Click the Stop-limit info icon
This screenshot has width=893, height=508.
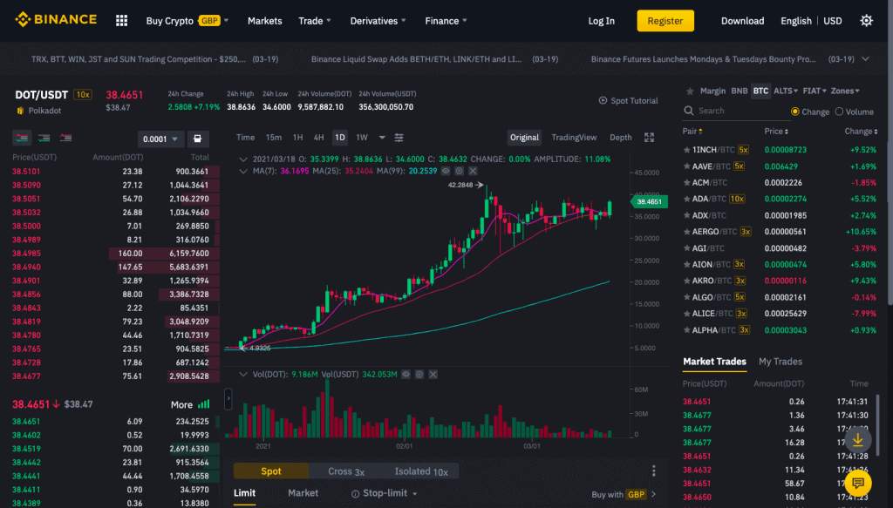point(356,494)
